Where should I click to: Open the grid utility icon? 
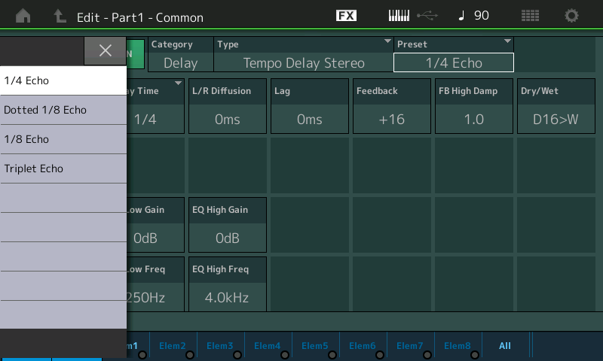(x=530, y=16)
